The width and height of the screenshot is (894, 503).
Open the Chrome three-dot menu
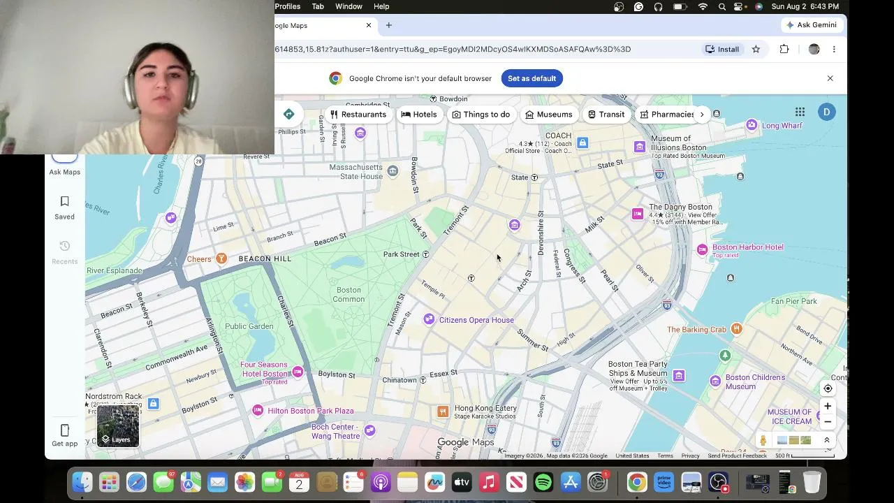click(x=834, y=49)
